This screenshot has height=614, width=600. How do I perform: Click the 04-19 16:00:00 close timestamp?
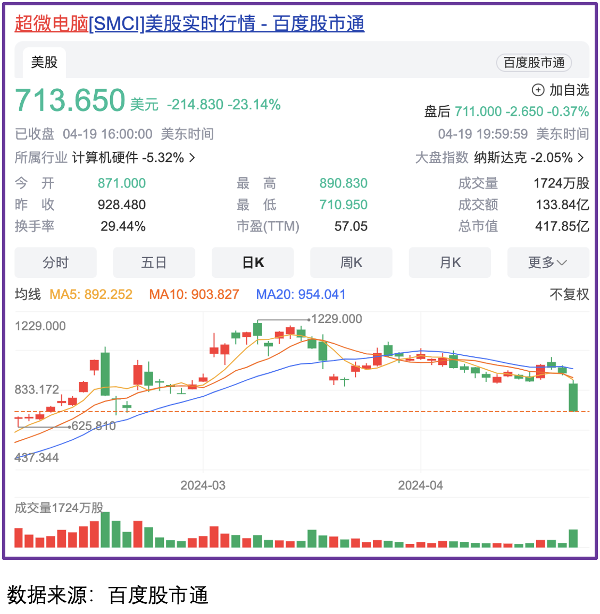(107, 134)
